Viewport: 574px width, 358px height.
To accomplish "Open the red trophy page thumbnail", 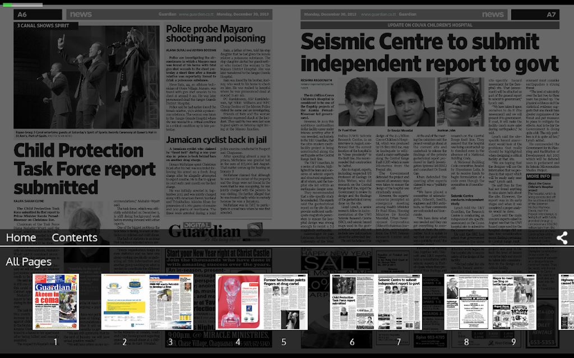I will tap(238, 302).
